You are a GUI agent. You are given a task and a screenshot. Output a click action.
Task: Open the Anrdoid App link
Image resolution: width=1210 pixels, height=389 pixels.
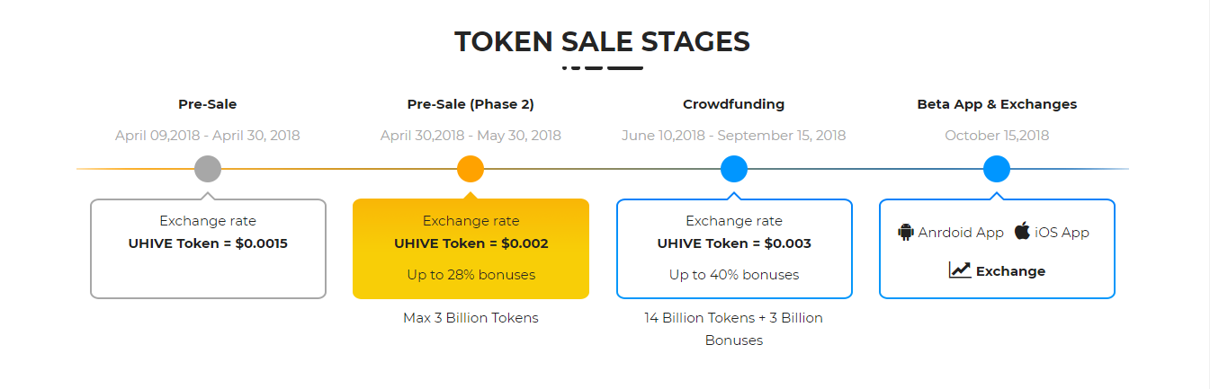[961, 233]
